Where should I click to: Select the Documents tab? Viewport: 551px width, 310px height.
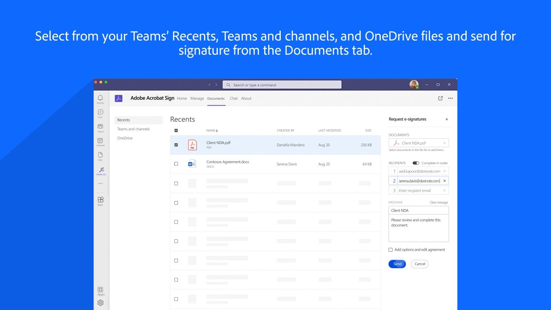tap(216, 98)
